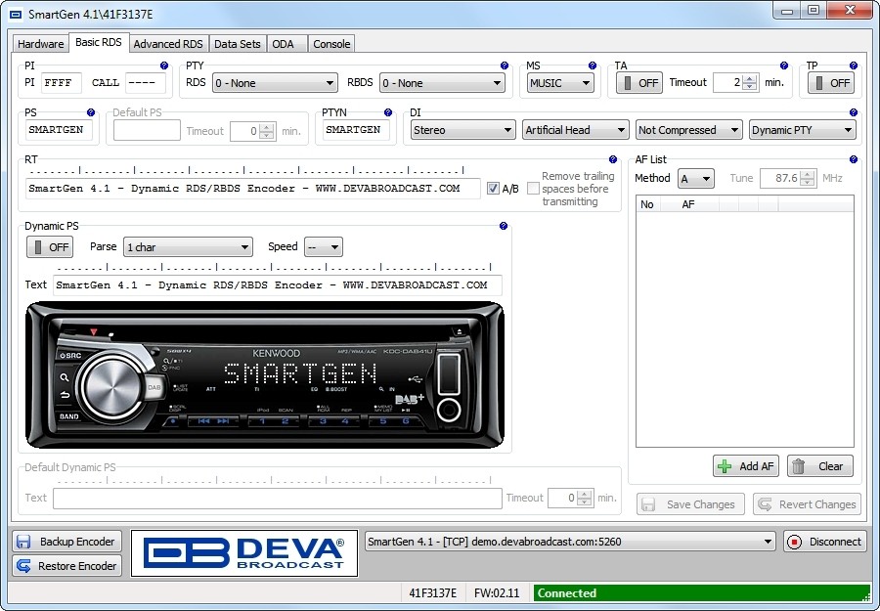The width and height of the screenshot is (880, 611).
Task: Open the TA section help icon
Action: click(784, 65)
